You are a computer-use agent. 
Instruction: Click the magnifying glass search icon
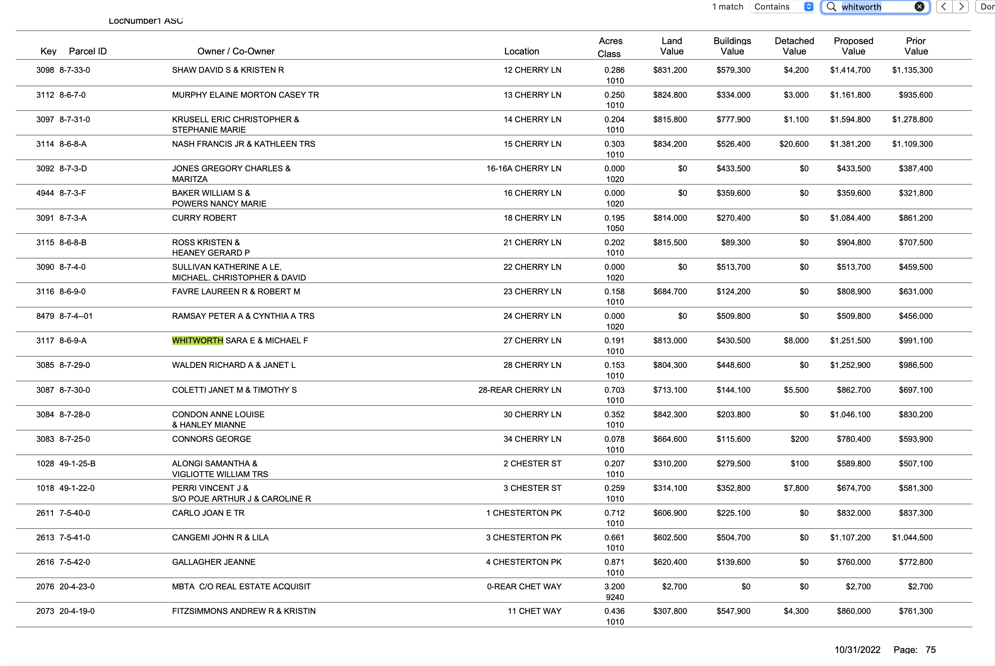pos(831,7)
